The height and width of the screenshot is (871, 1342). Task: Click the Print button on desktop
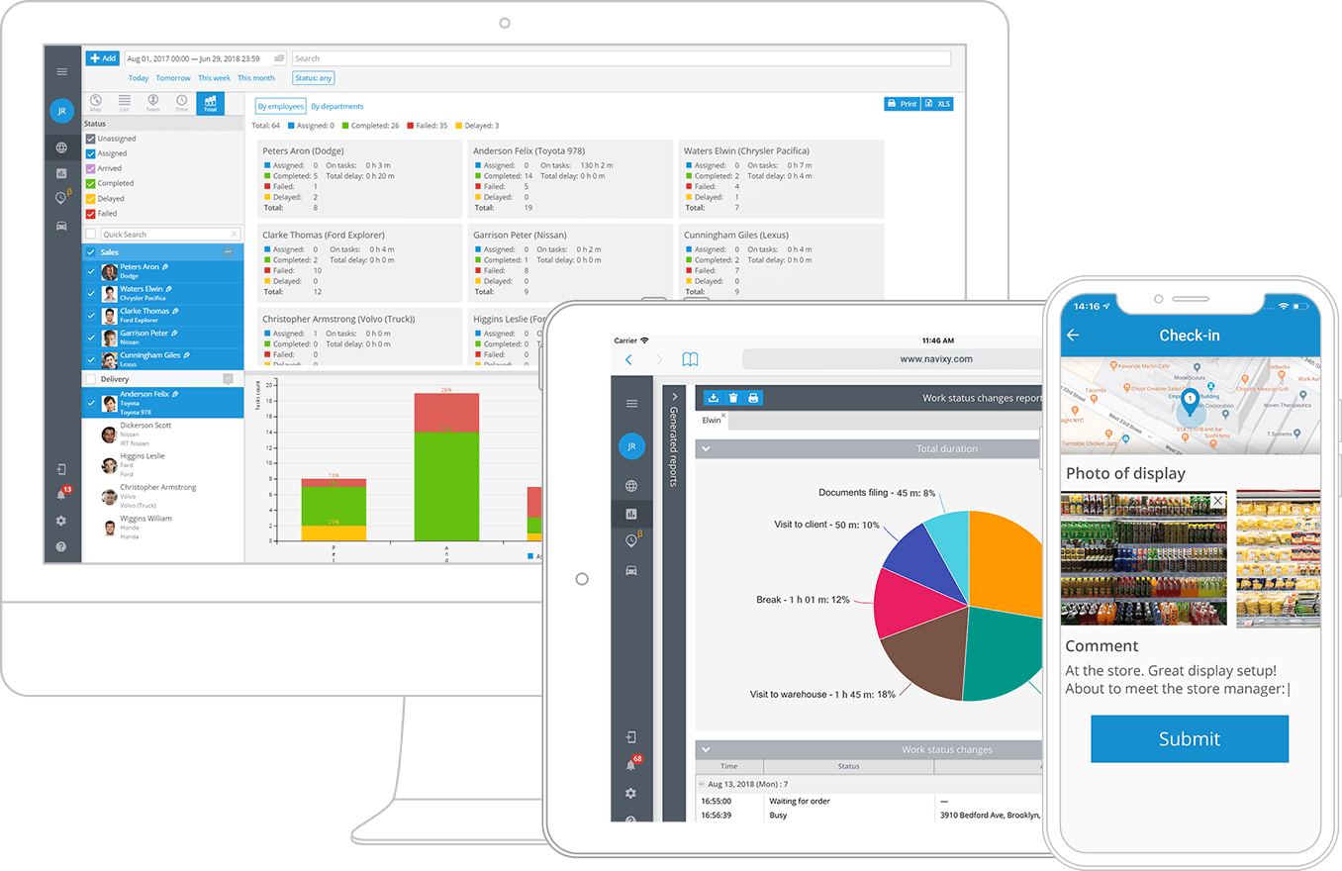902,103
